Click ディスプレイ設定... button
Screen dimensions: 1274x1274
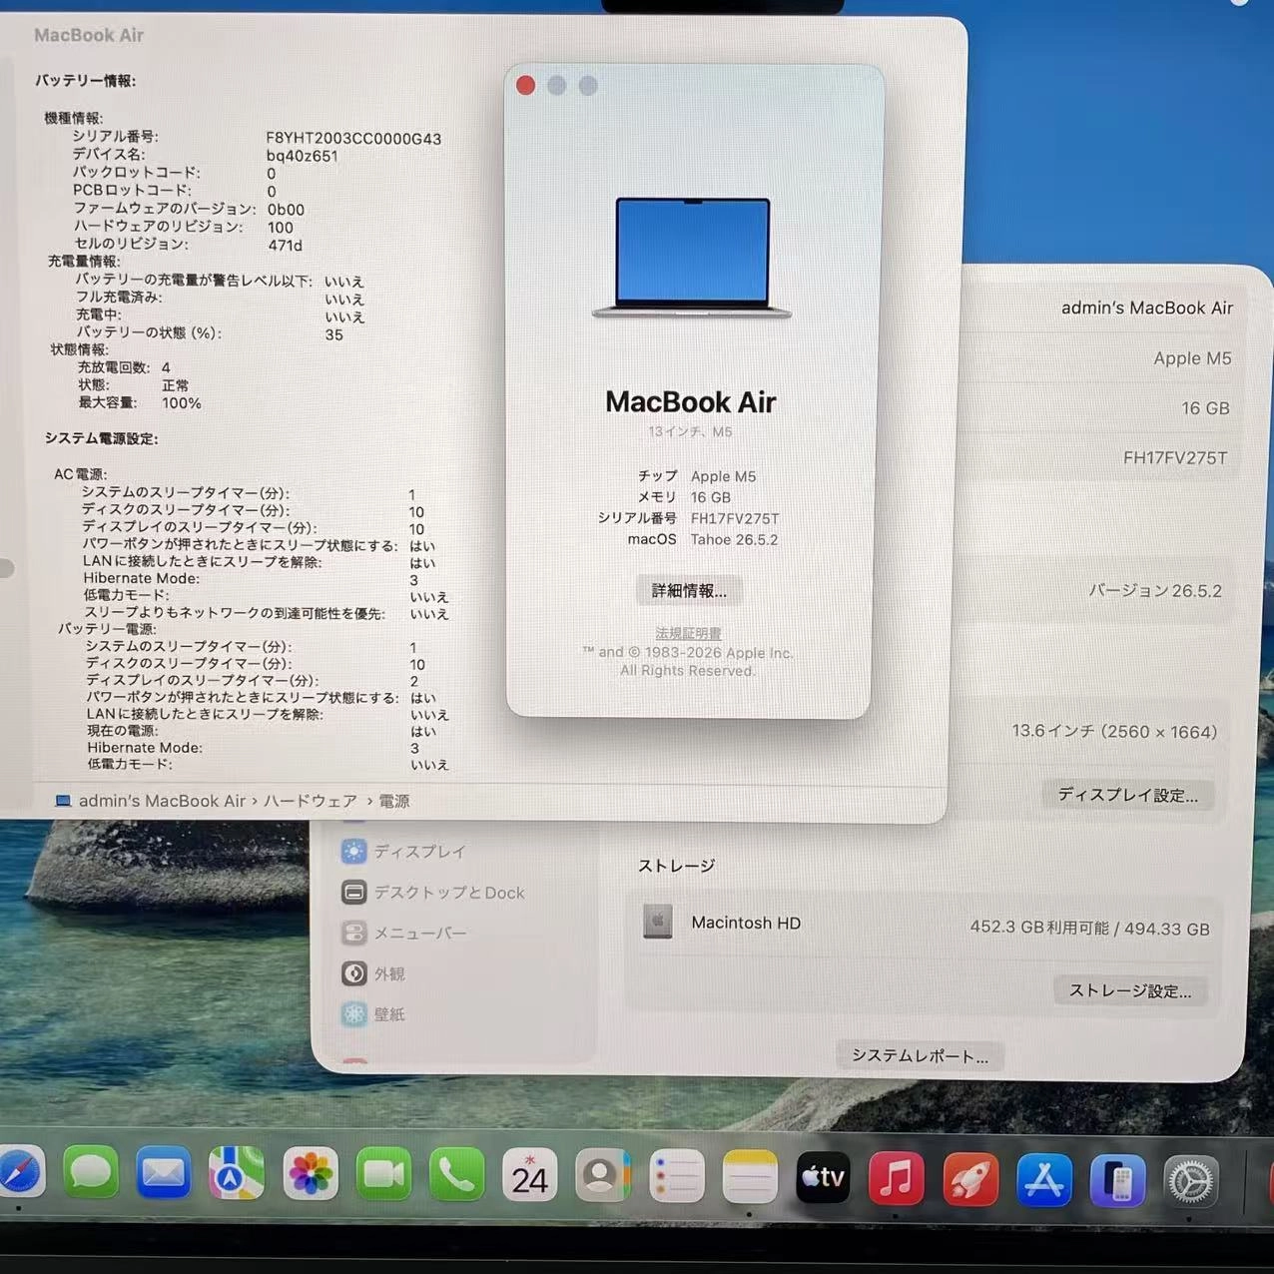[1128, 795]
